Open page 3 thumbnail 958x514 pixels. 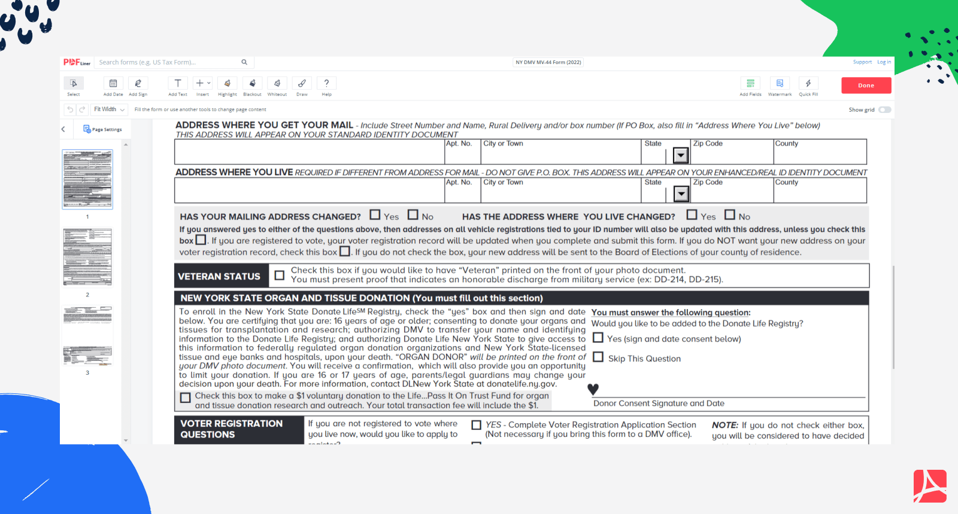coord(87,336)
